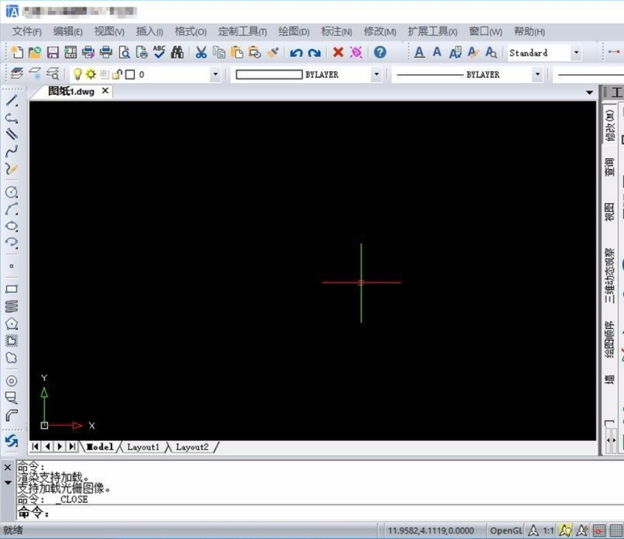Image resolution: width=624 pixels, height=539 pixels.
Task: Select the Multiline tool
Action: [12, 134]
